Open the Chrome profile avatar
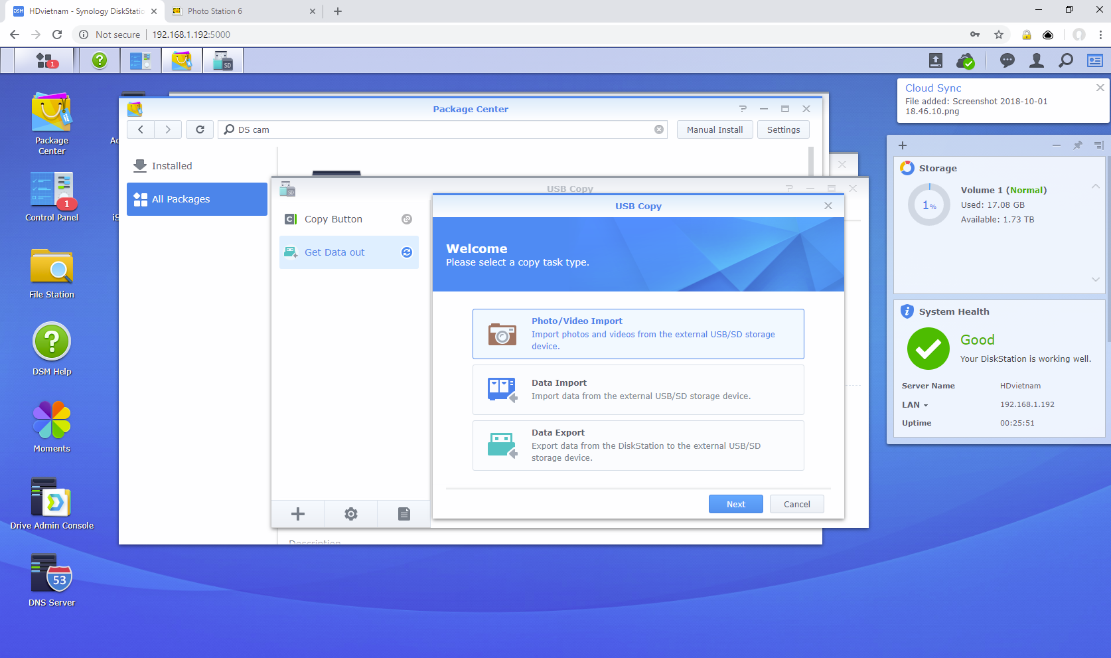The image size is (1111, 658). pos(1079,35)
